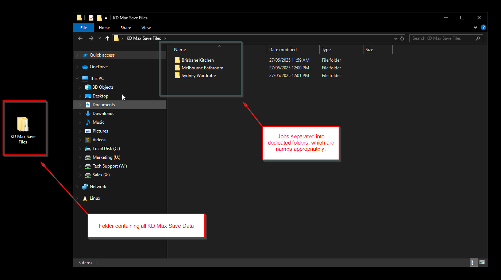Open Quick access in the navigation pane
The width and height of the screenshot is (501, 280).
102,55
